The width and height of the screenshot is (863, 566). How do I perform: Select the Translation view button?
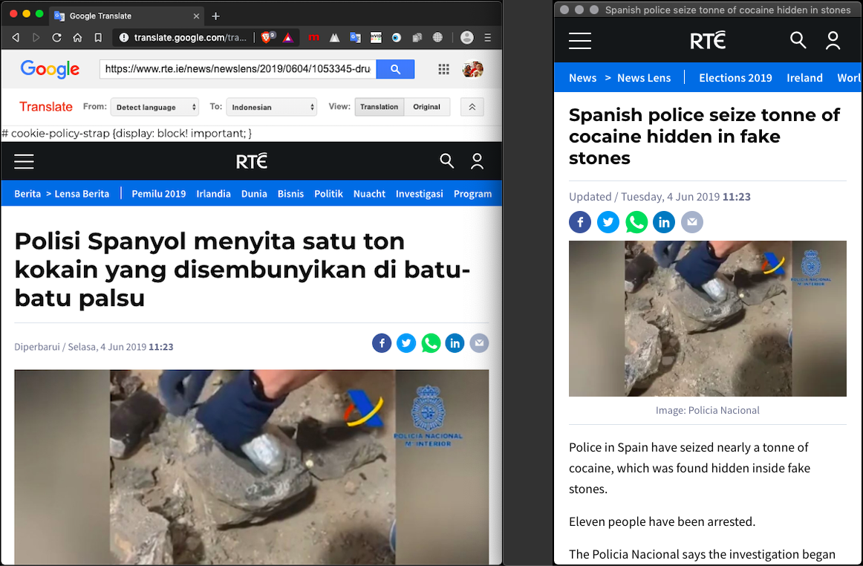pyautogui.click(x=379, y=107)
